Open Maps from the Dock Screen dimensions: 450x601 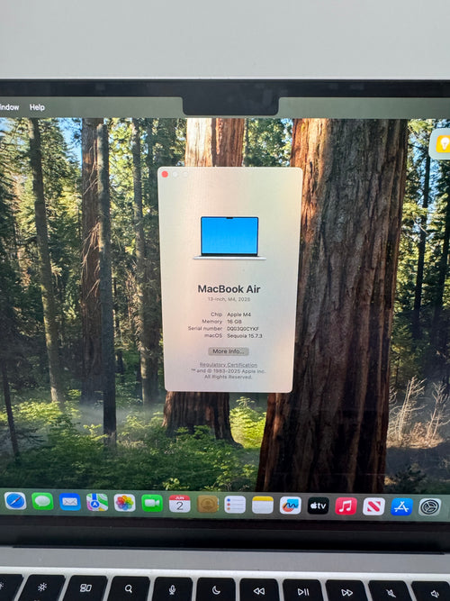[x=97, y=502]
